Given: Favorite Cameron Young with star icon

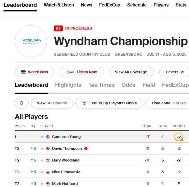Looking at the screenshot, I should [42, 137].
